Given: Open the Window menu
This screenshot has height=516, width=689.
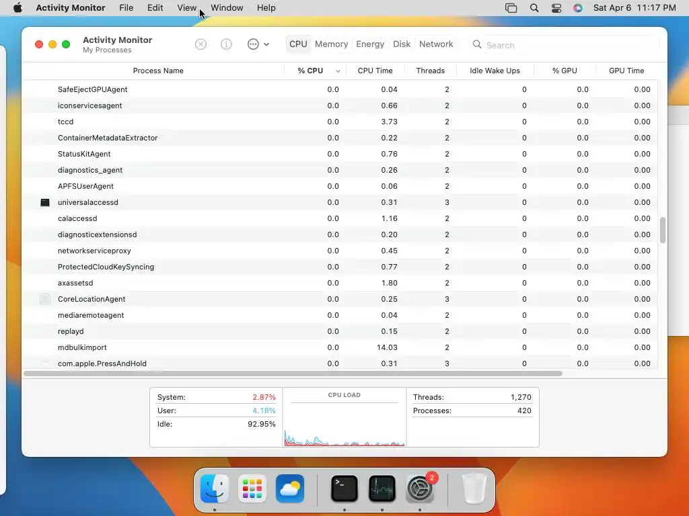Looking at the screenshot, I should 227,8.
